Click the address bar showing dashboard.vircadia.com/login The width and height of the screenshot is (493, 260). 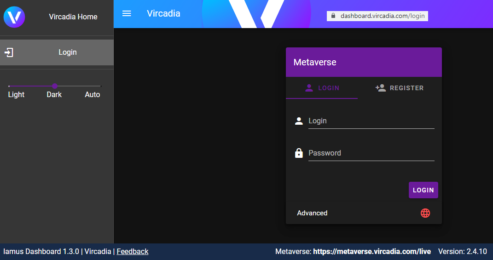tap(377, 16)
